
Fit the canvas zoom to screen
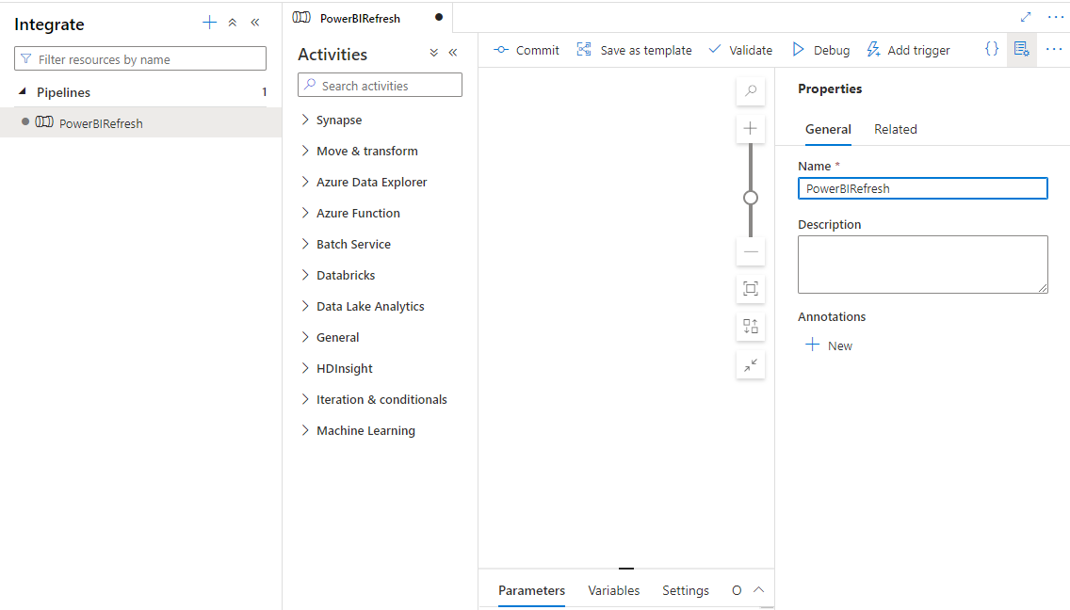click(x=751, y=289)
